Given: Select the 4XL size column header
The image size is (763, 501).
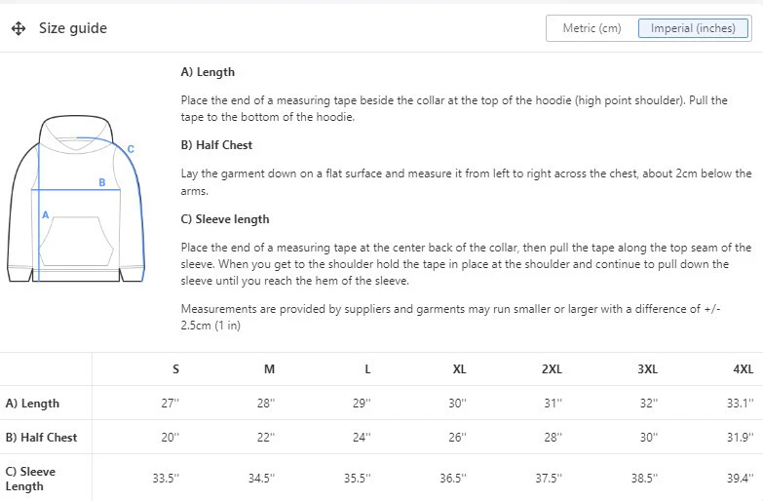Looking at the screenshot, I should 743,369.
